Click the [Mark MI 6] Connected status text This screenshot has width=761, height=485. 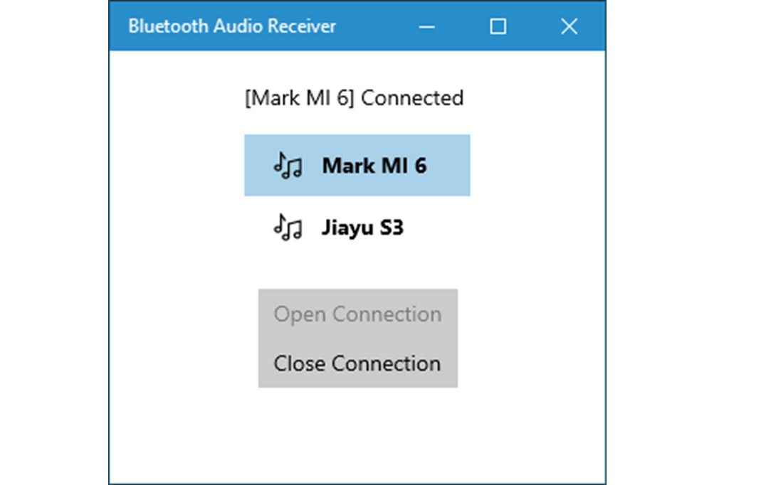click(x=355, y=98)
